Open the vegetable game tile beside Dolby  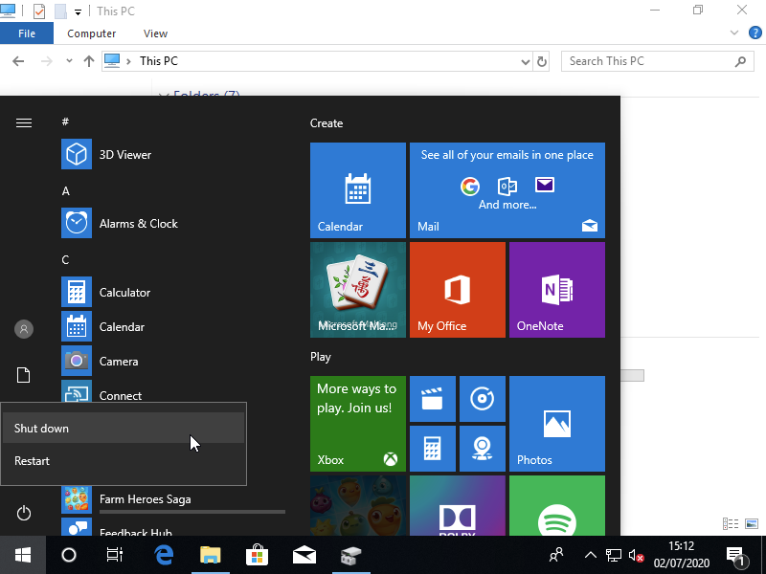pos(357,506)
